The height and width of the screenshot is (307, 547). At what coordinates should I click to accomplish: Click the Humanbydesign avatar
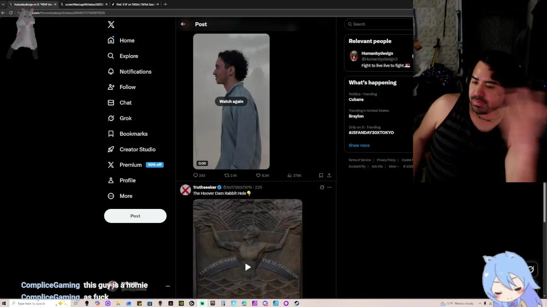coord(354,56)
